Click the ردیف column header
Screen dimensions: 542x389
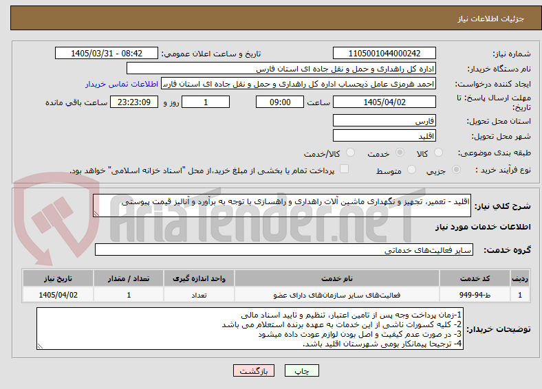point(520,278)
